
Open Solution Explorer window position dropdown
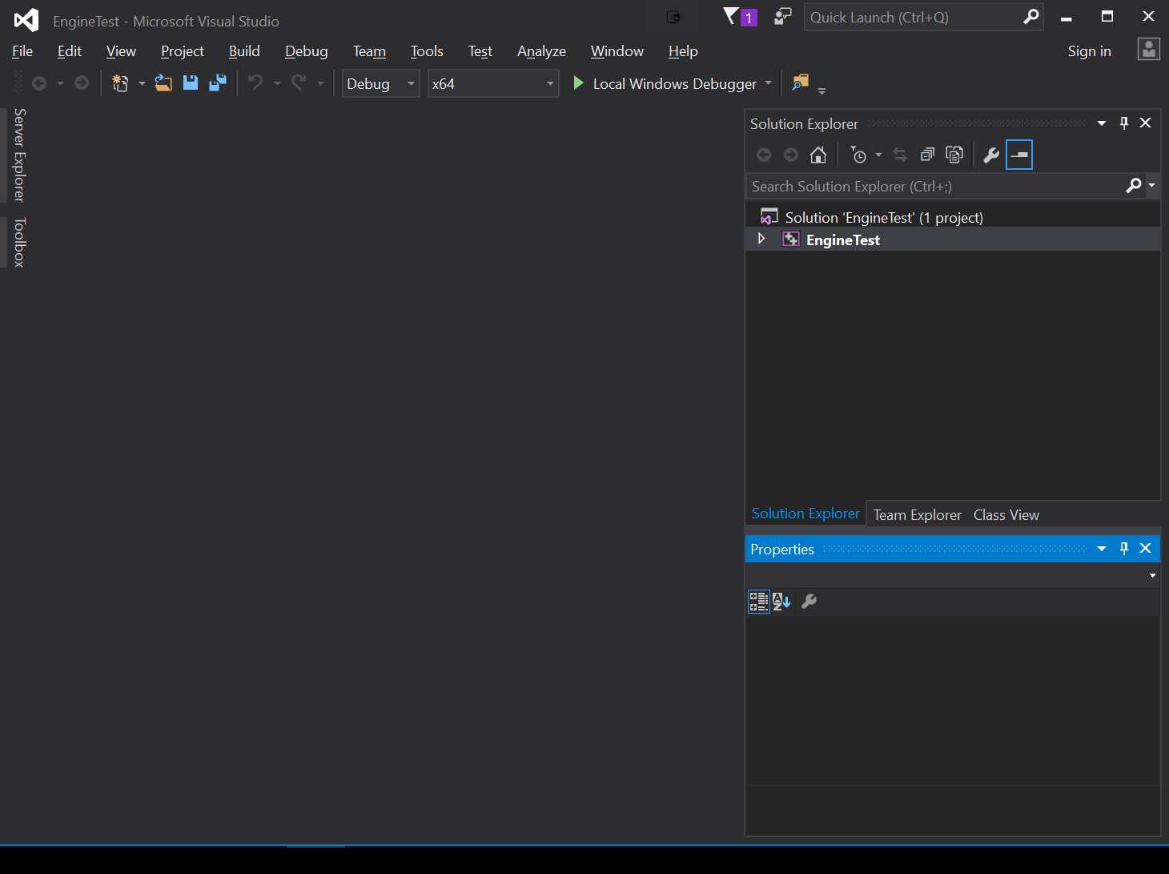(x=1102, y=123)
